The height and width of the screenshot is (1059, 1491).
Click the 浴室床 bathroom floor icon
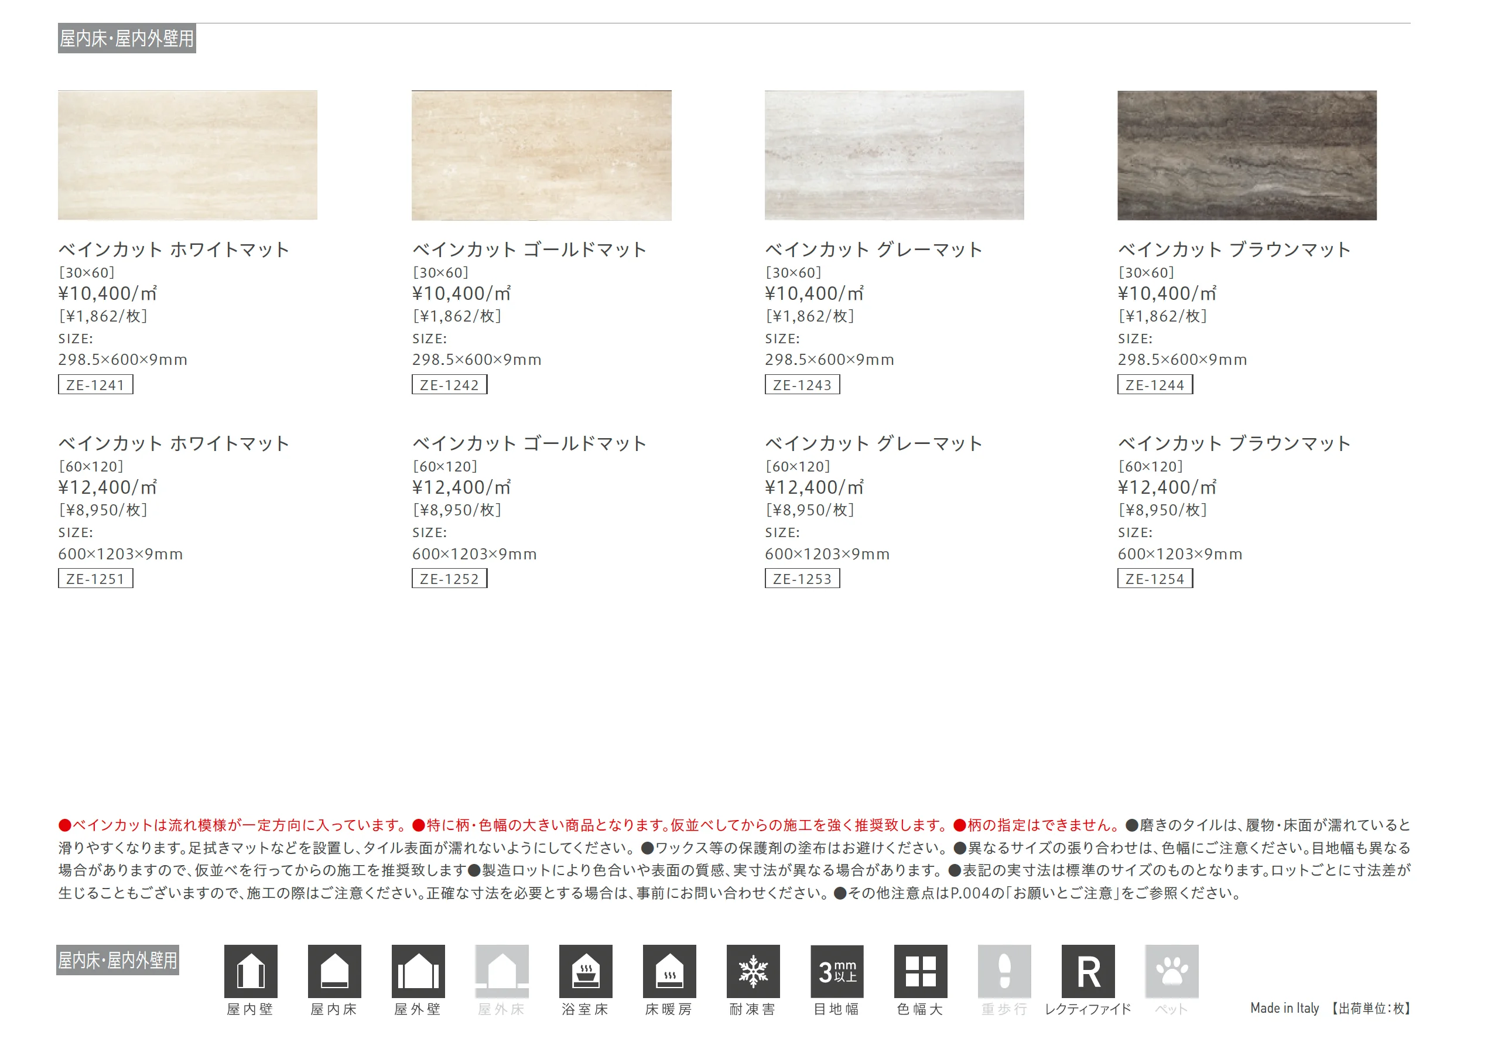pyautogui.click(x=586, y=971)
